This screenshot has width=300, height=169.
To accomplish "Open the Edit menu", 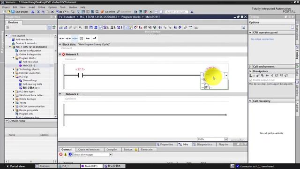I will pos(15,7).
